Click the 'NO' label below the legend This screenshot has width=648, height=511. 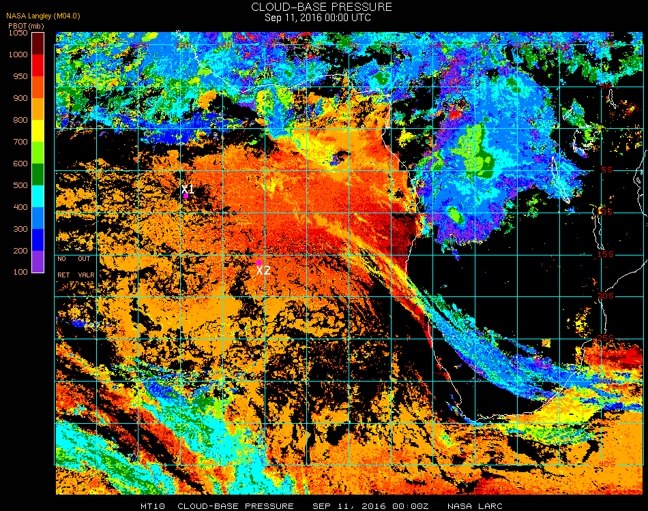pos(61,259)
